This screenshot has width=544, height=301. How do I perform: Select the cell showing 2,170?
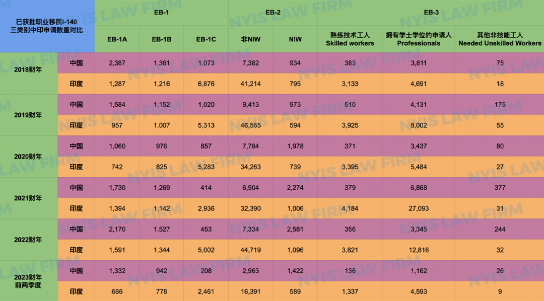pos(117,229)
